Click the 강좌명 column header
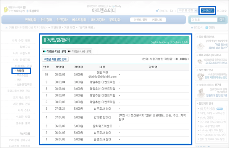Viewport: 229px width, 148px height. click(x=153, y=67)
